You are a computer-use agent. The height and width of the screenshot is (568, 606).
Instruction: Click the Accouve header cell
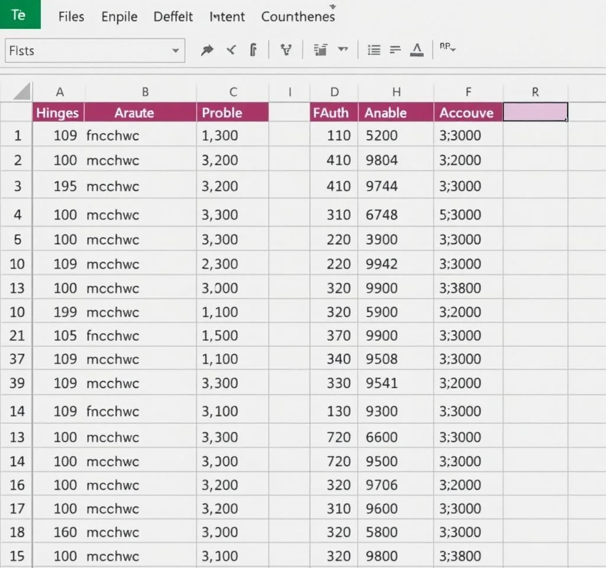[x=468, y=112]
